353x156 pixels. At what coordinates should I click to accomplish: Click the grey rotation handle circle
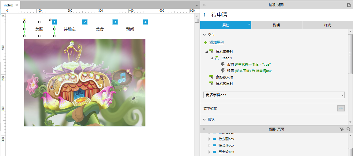[50, 20]
